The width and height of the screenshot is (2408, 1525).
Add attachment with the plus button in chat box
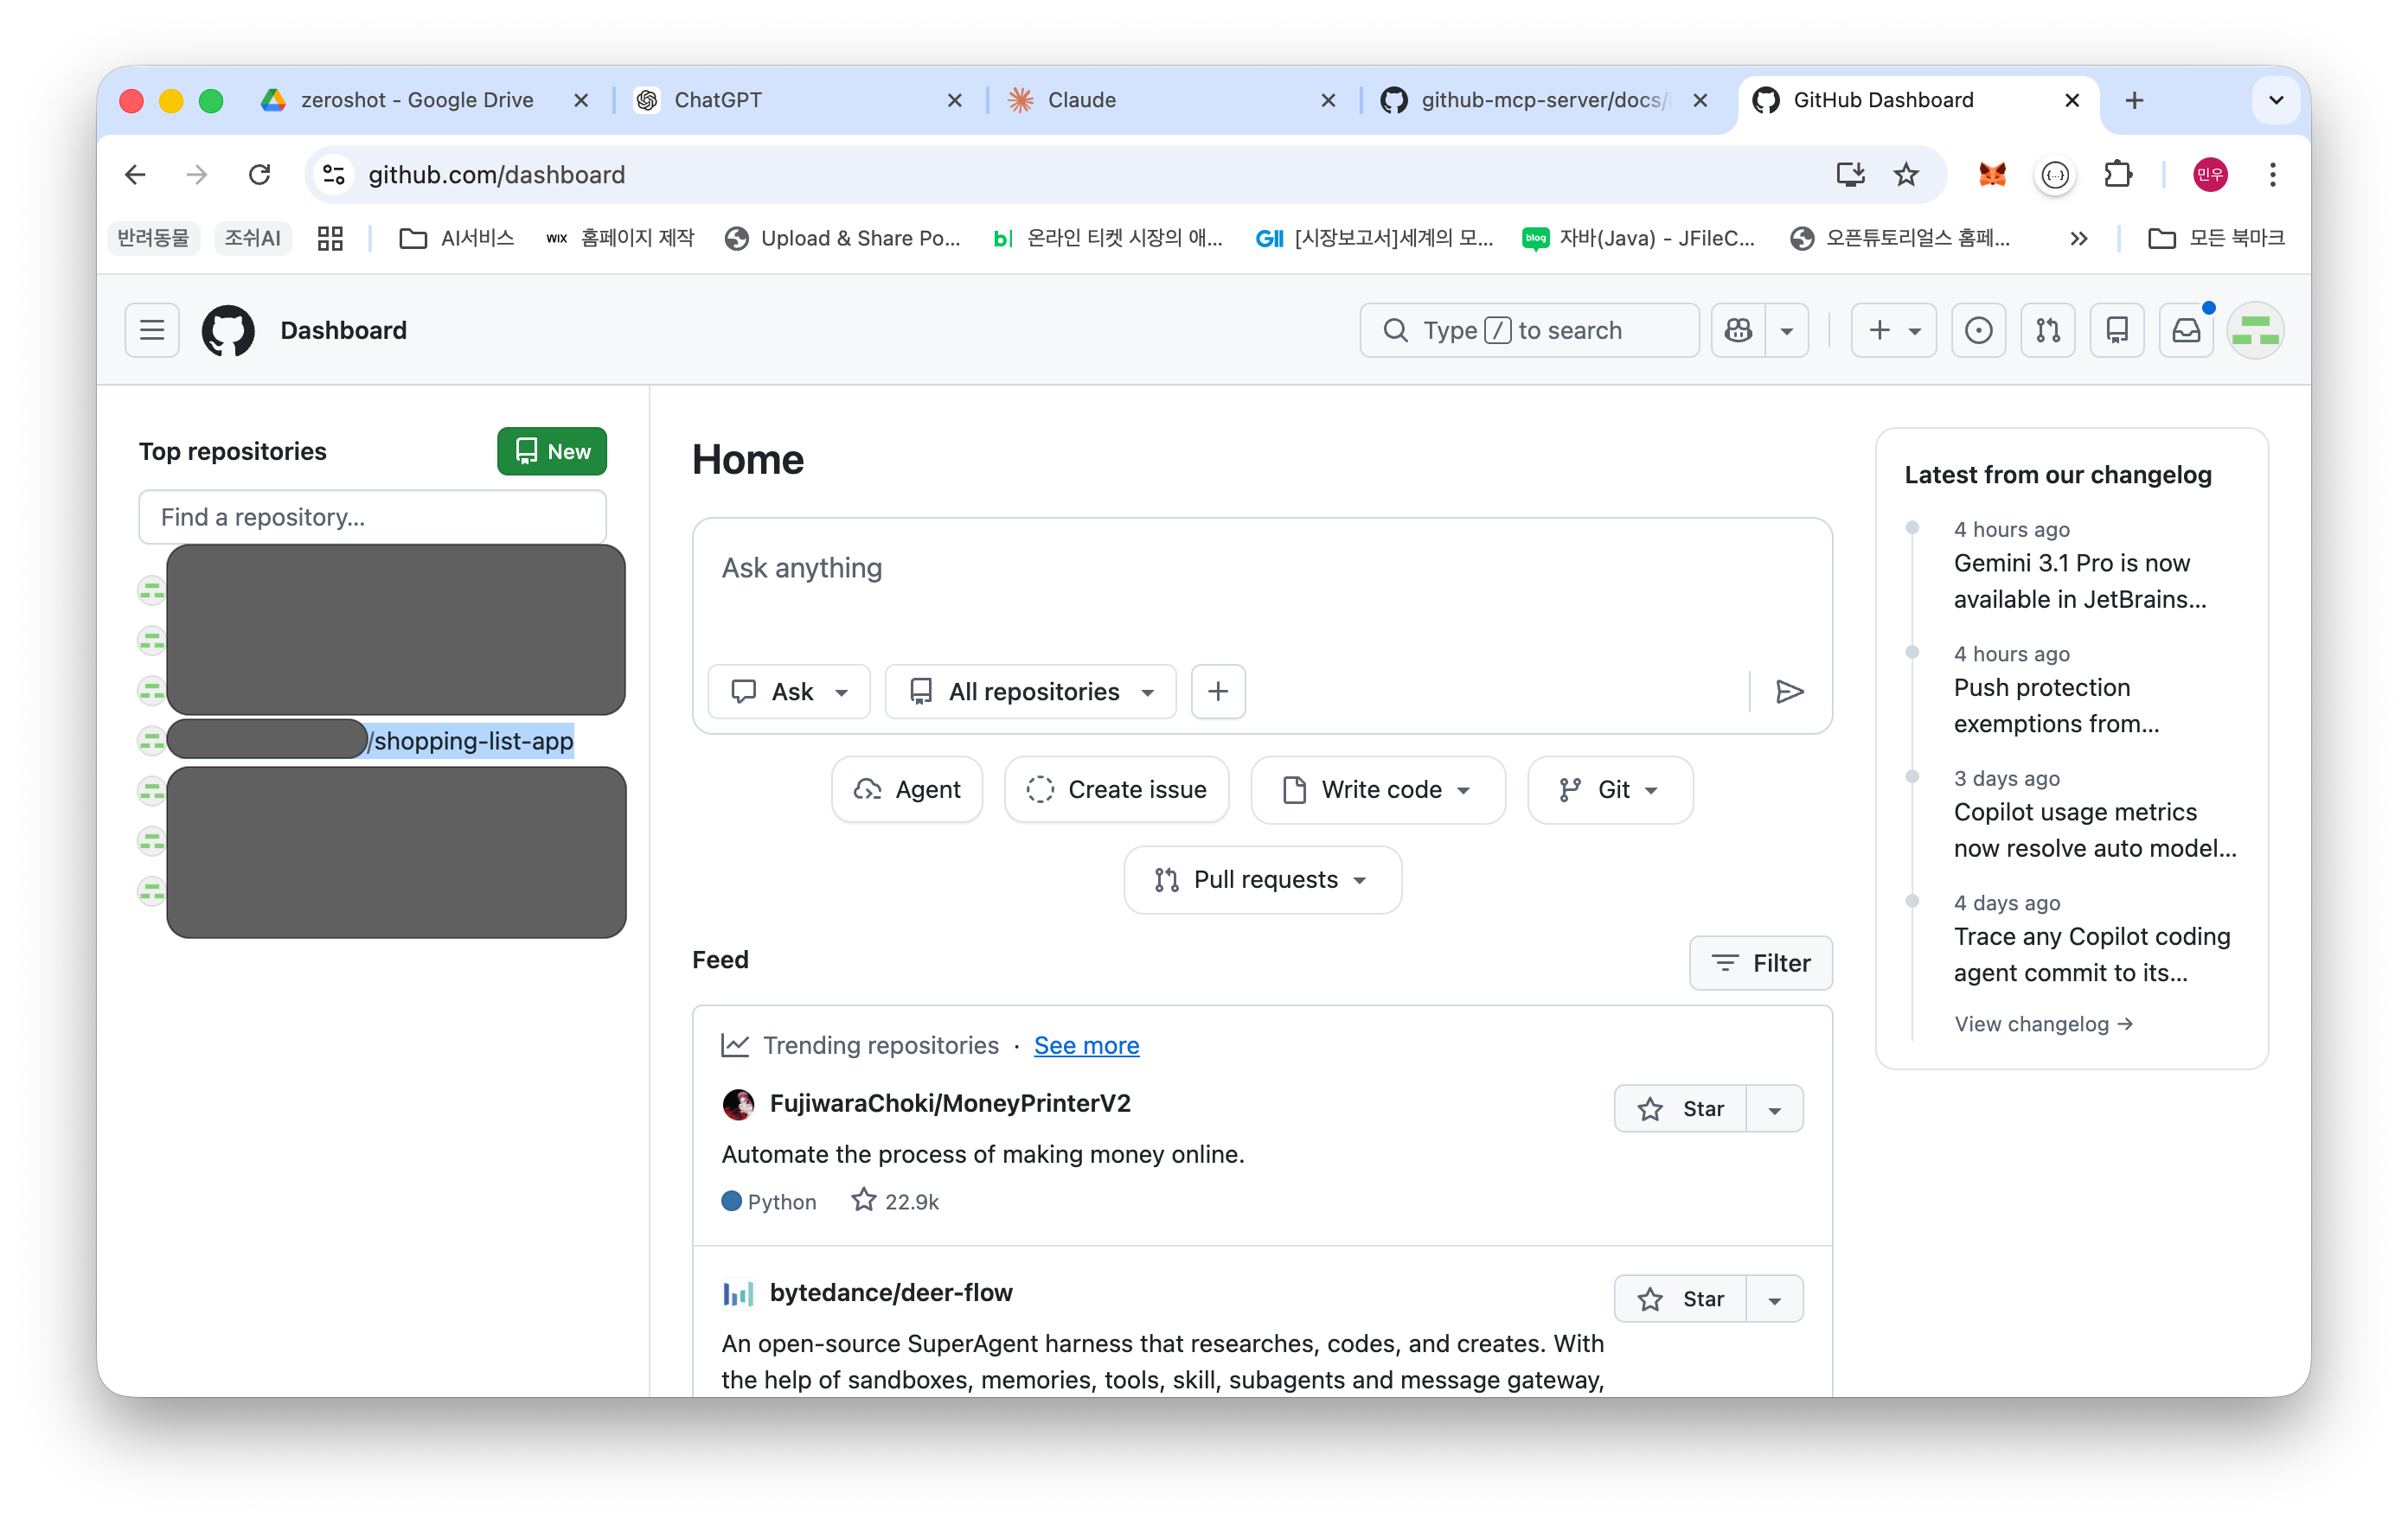tap(1218, 692)
